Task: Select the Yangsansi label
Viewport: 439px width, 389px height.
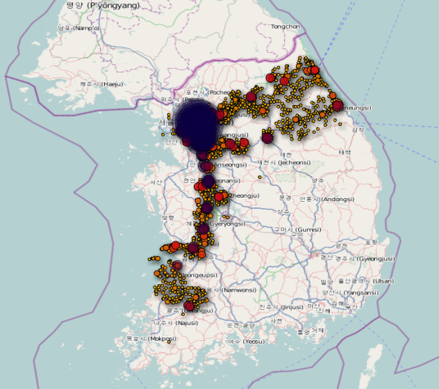Action: tap(350, 292)
